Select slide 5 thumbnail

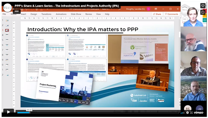pos(7,40)
